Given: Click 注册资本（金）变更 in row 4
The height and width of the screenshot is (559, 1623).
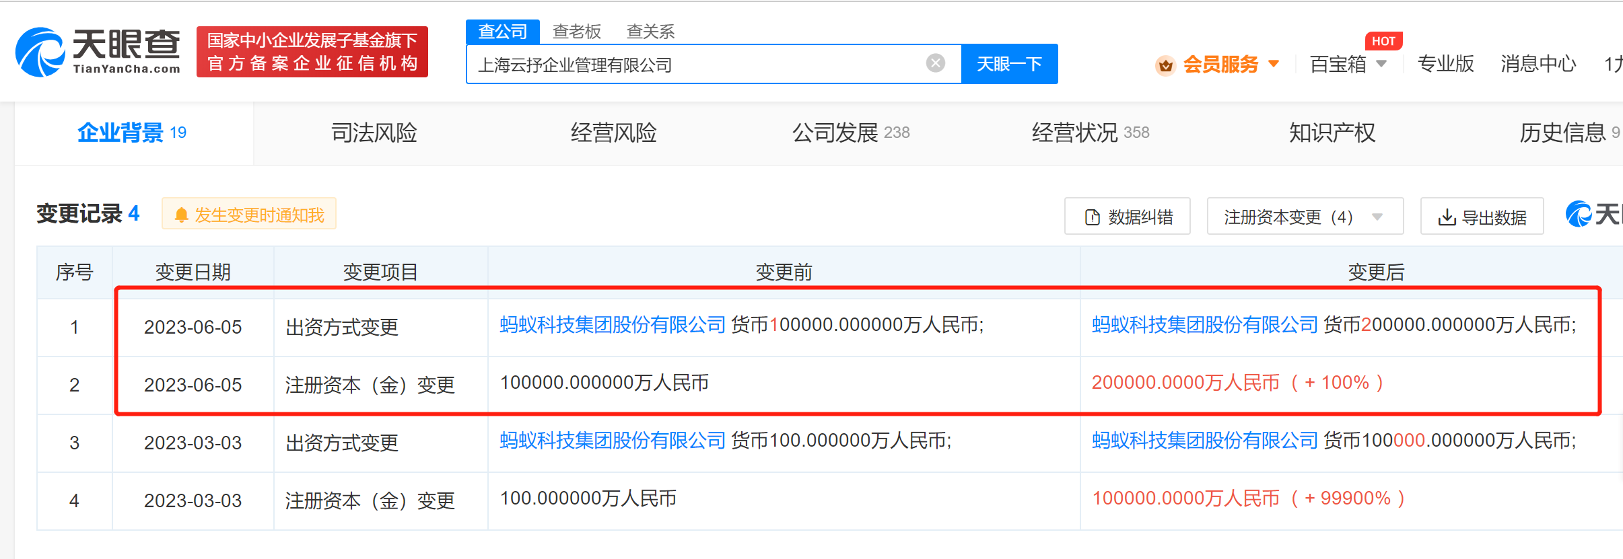Looking at the screenshot, I should click(x=370, y=500).
